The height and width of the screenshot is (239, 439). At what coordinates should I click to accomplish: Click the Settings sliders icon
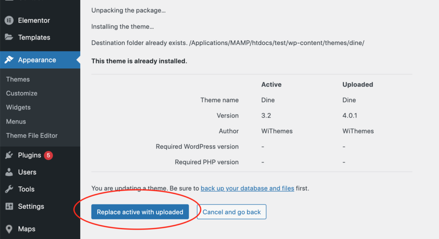tap(9, 207)
